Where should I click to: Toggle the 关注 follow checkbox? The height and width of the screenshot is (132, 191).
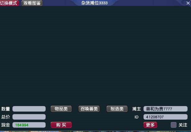click(x=174, y=125)
